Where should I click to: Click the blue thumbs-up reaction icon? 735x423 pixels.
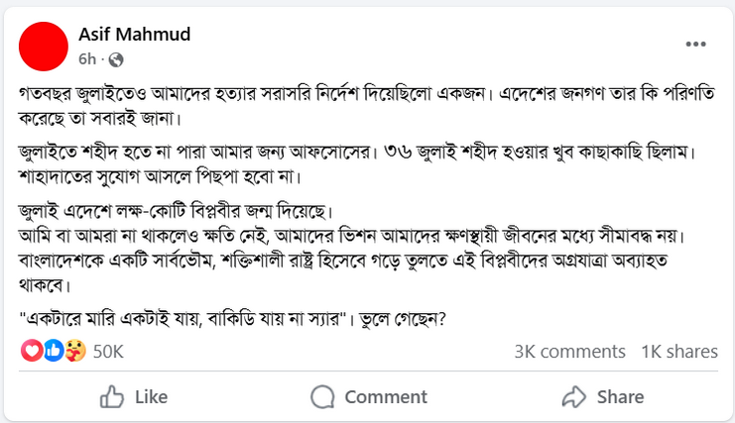(54, 351)
